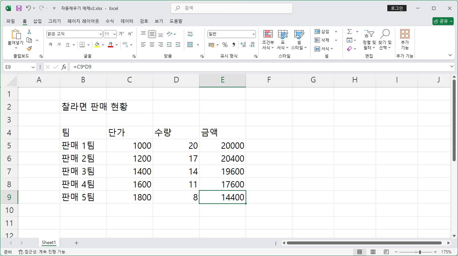Screen dimensions: 458x256
Task: Decrease font size with the smaller 가 icon
Action: [x=130, y=34]
